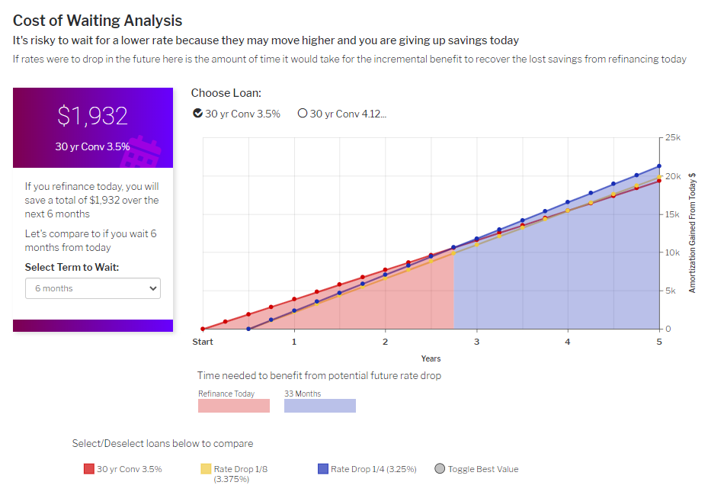The height and width of the screenshot is (495, 708).
Task: Click the red data point at year 2
Action: coord(386,270)
